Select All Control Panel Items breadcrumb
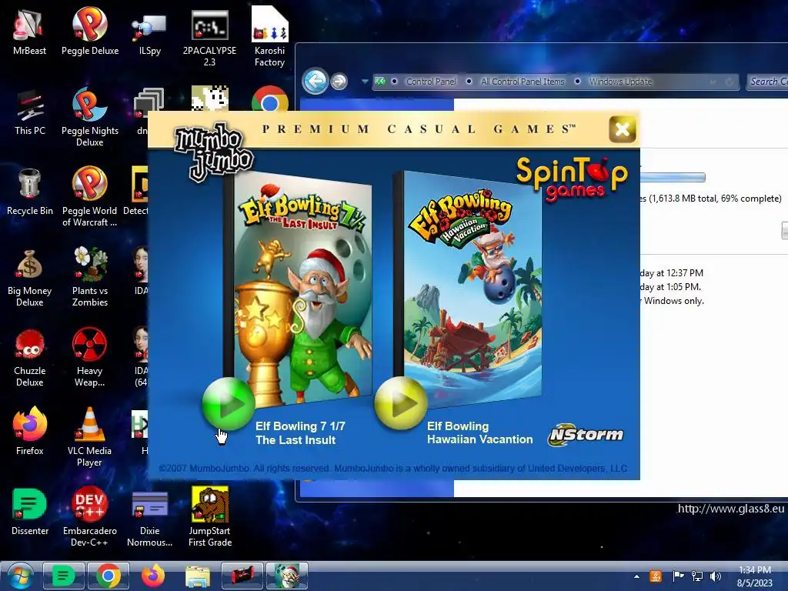 523,82
